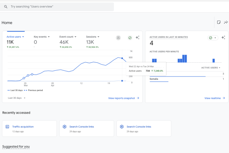Click the grey compare icon on the chart card
The height and width of the screenshot is (153, 229).
coord(118,38)
